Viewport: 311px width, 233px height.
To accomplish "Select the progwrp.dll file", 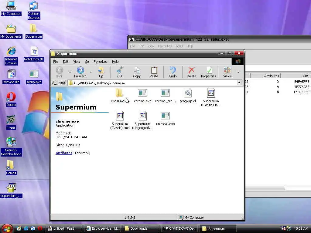I will coord(188,96).
